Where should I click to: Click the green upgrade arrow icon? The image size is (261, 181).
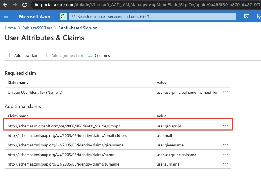63,16
